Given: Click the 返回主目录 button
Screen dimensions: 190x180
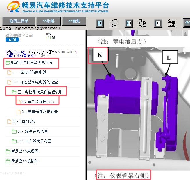Looking at the screenshot, I should click(x=19, y=21).
